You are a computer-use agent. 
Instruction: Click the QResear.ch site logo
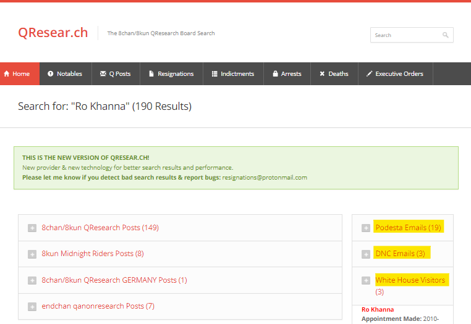(x=53, y=33)
